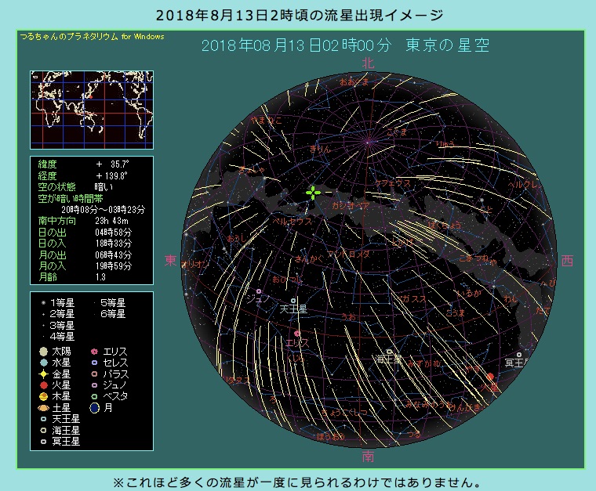Click the 'やまねこ' constellation label
This screenshot has height=491, width=596.
(x=266, y=121)
